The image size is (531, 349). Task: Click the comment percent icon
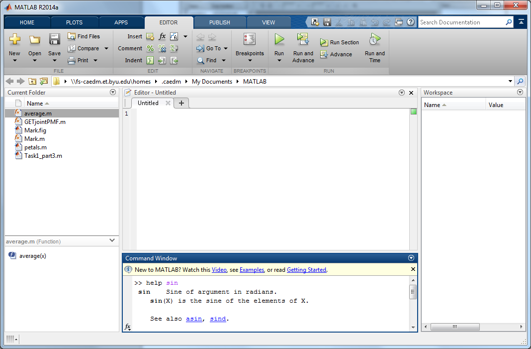click(150, 48)
